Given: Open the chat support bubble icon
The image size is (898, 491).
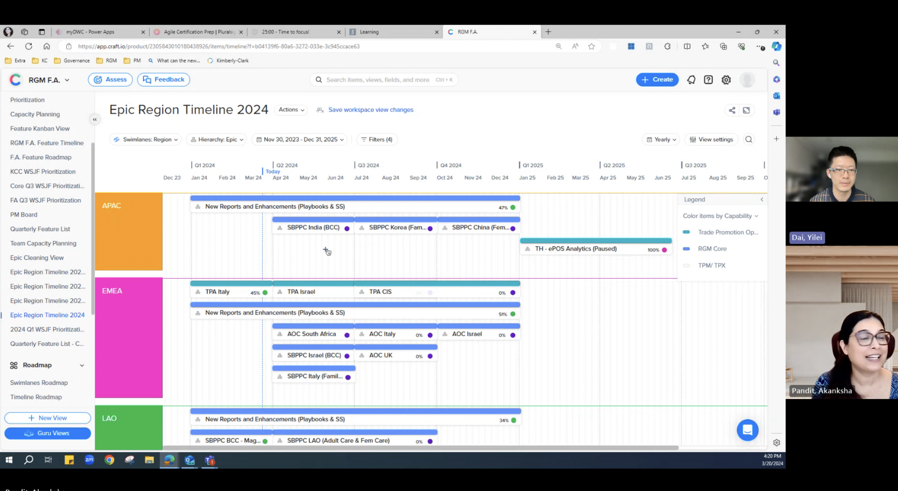Looking at the screenshot, I should (747, 430).
